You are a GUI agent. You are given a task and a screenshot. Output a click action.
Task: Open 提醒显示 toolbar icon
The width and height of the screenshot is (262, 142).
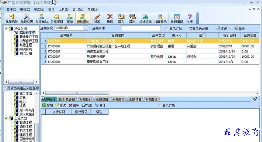coord(160,18)
